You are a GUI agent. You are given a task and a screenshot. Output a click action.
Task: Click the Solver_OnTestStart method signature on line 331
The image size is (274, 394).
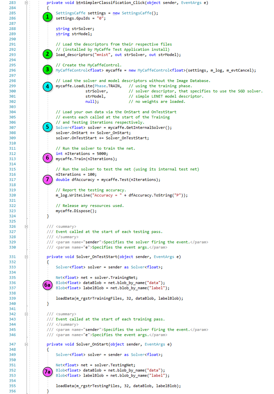click(x=114, y=257)
